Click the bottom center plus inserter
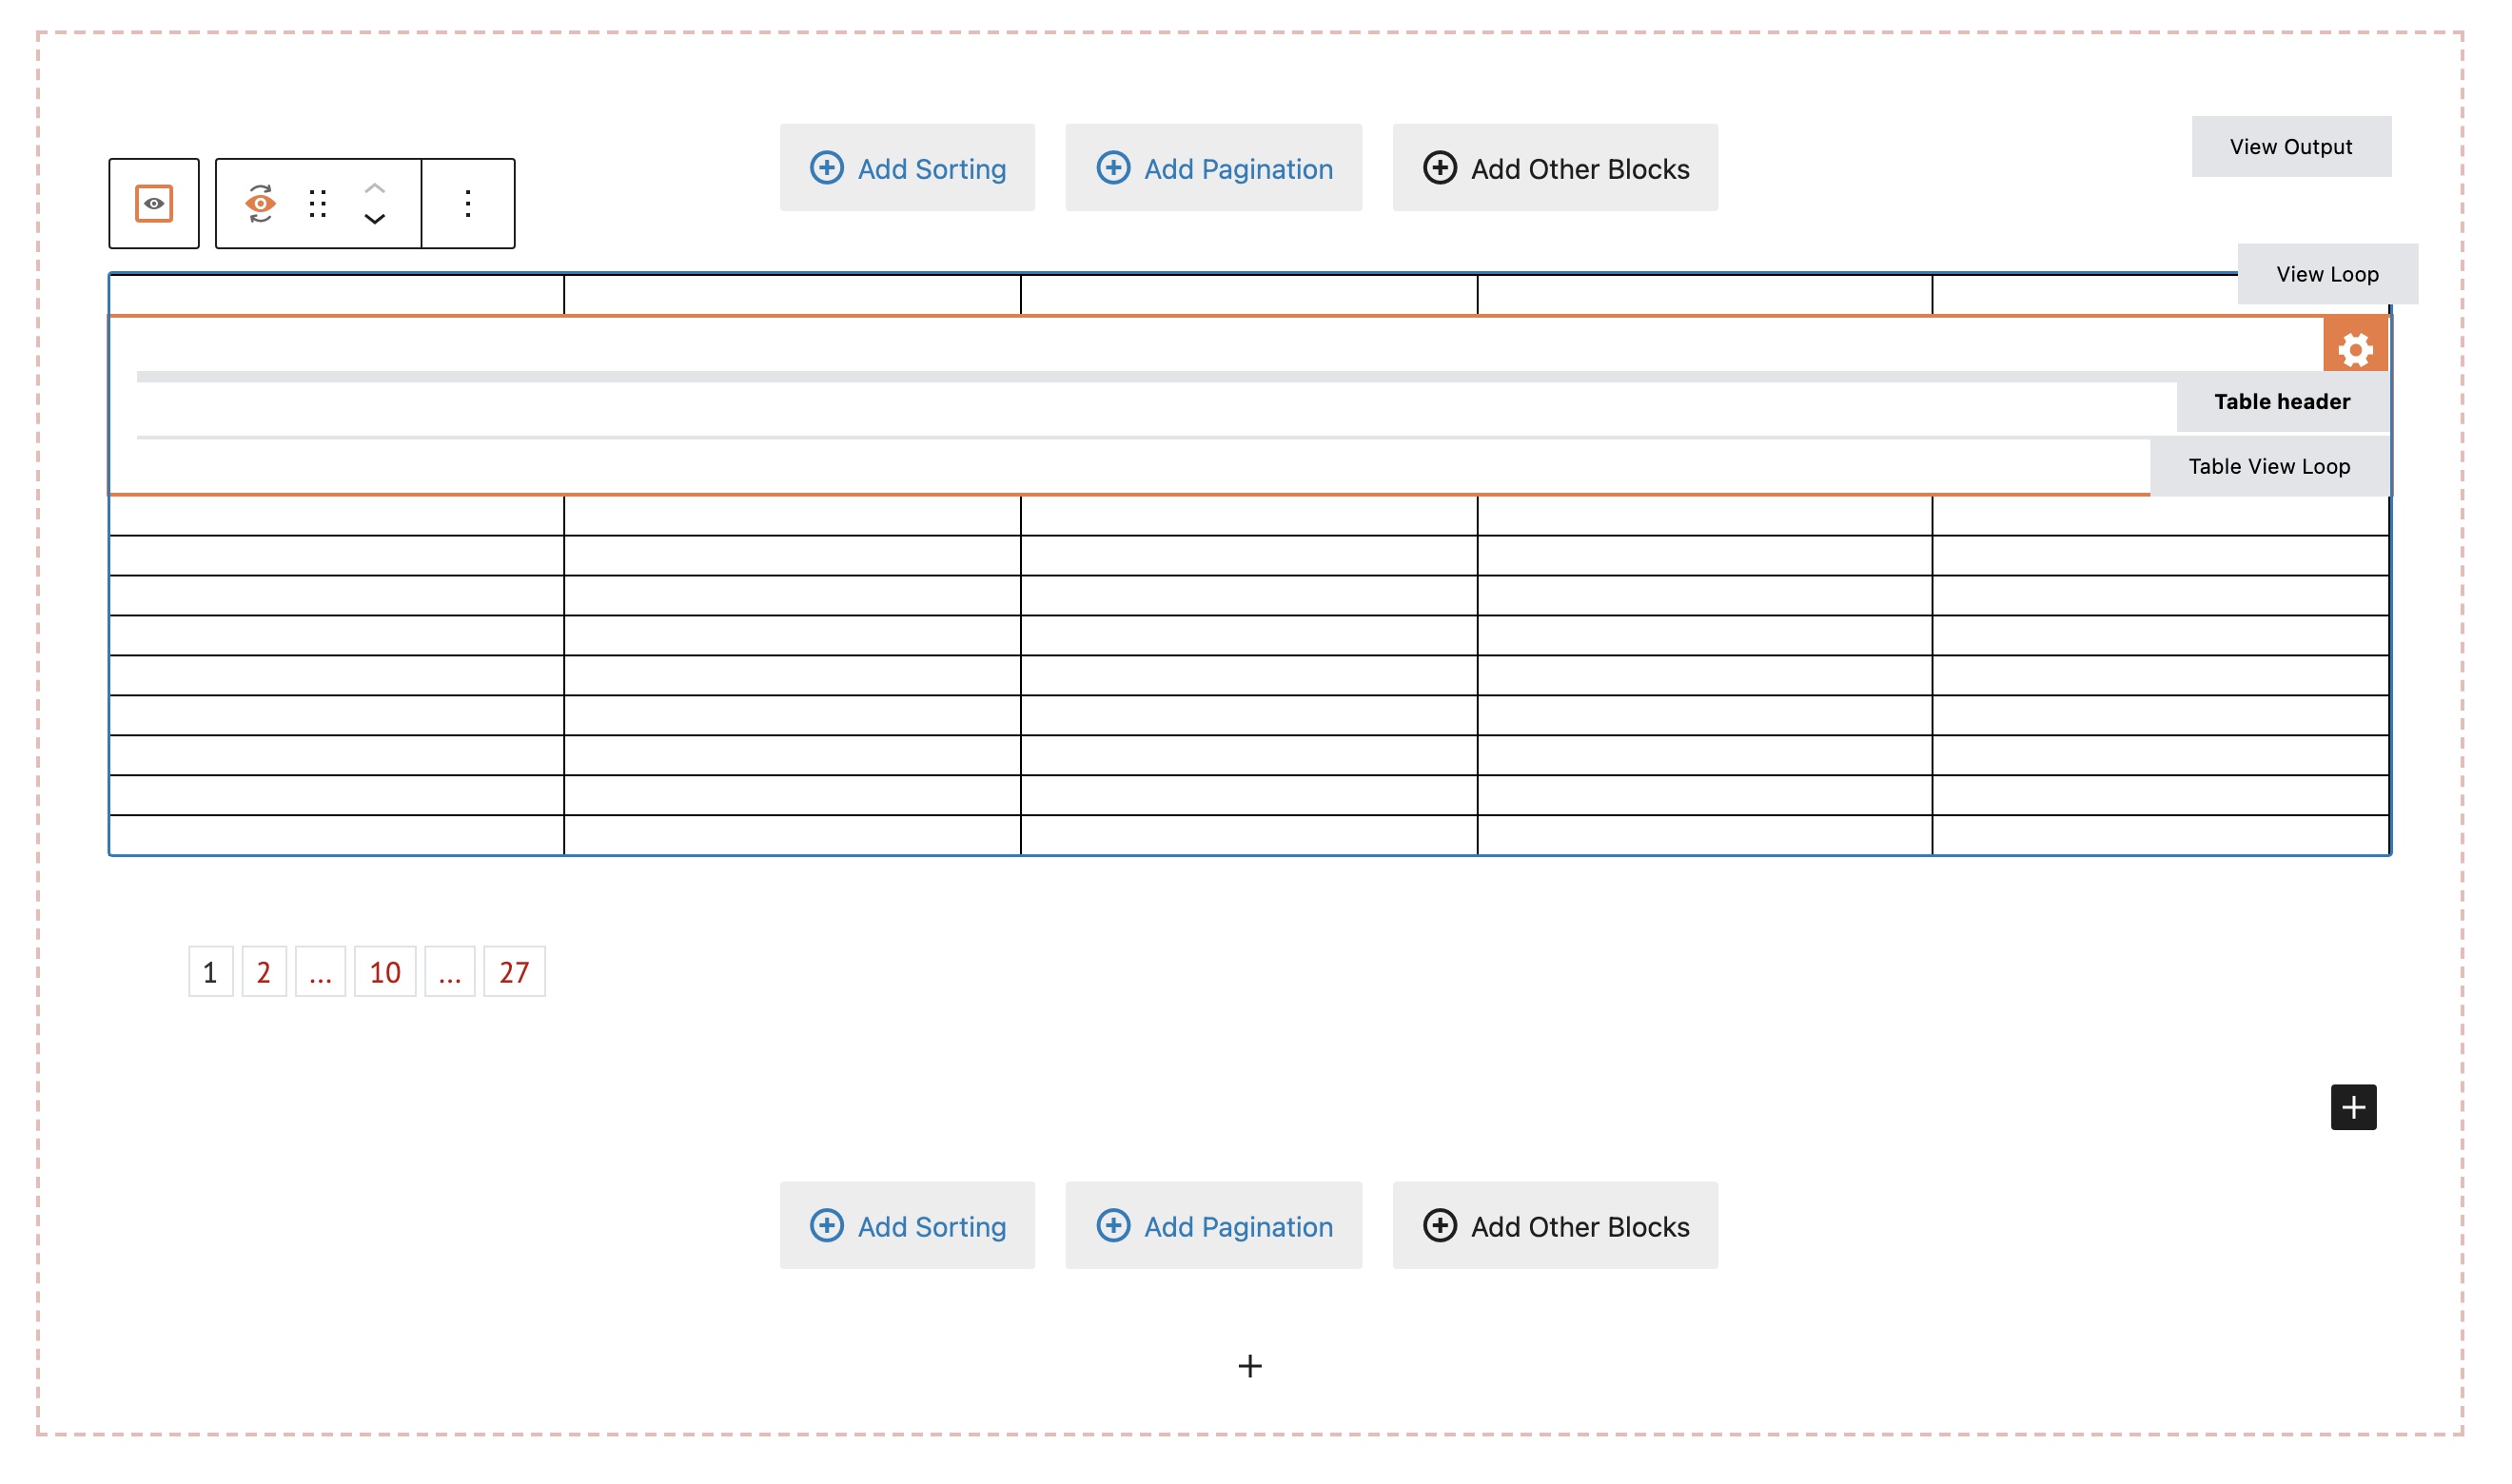 click(1250, 1366)
